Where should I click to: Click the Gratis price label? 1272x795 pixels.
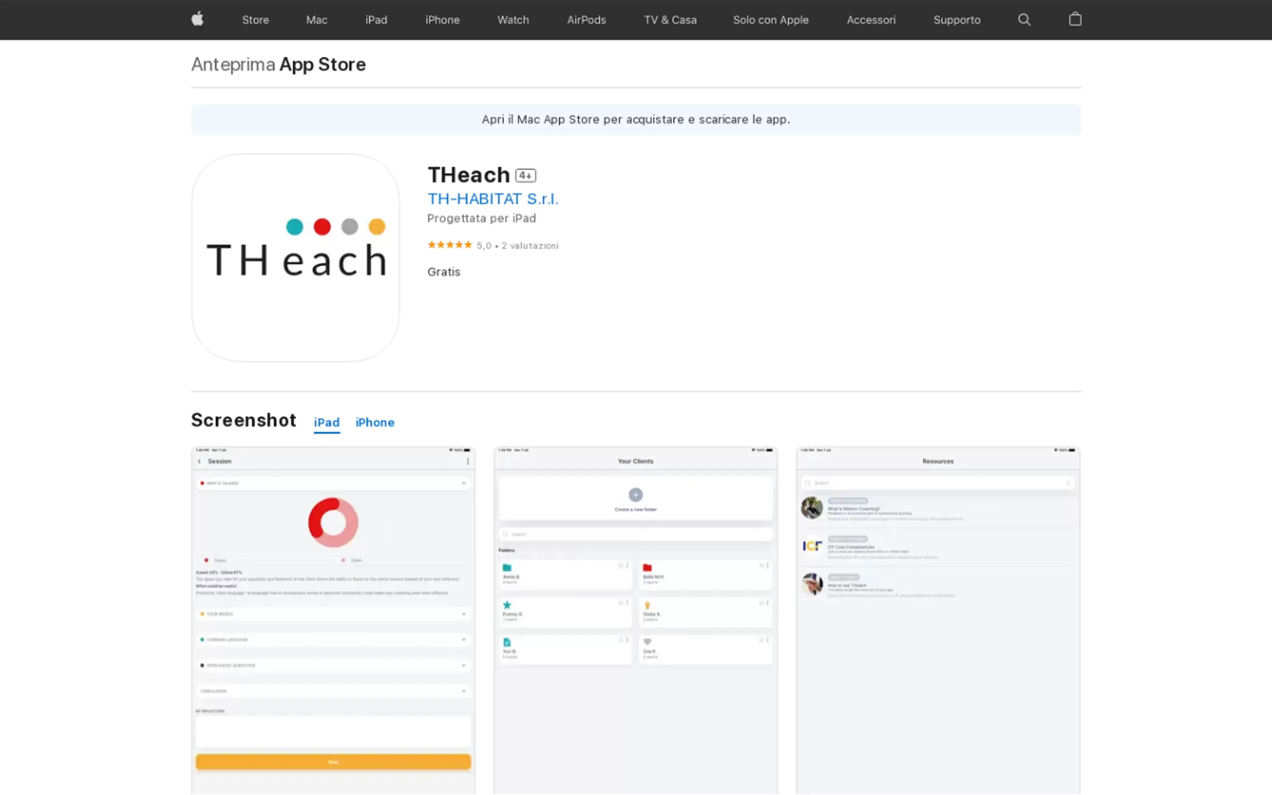[x=444, y=272]
